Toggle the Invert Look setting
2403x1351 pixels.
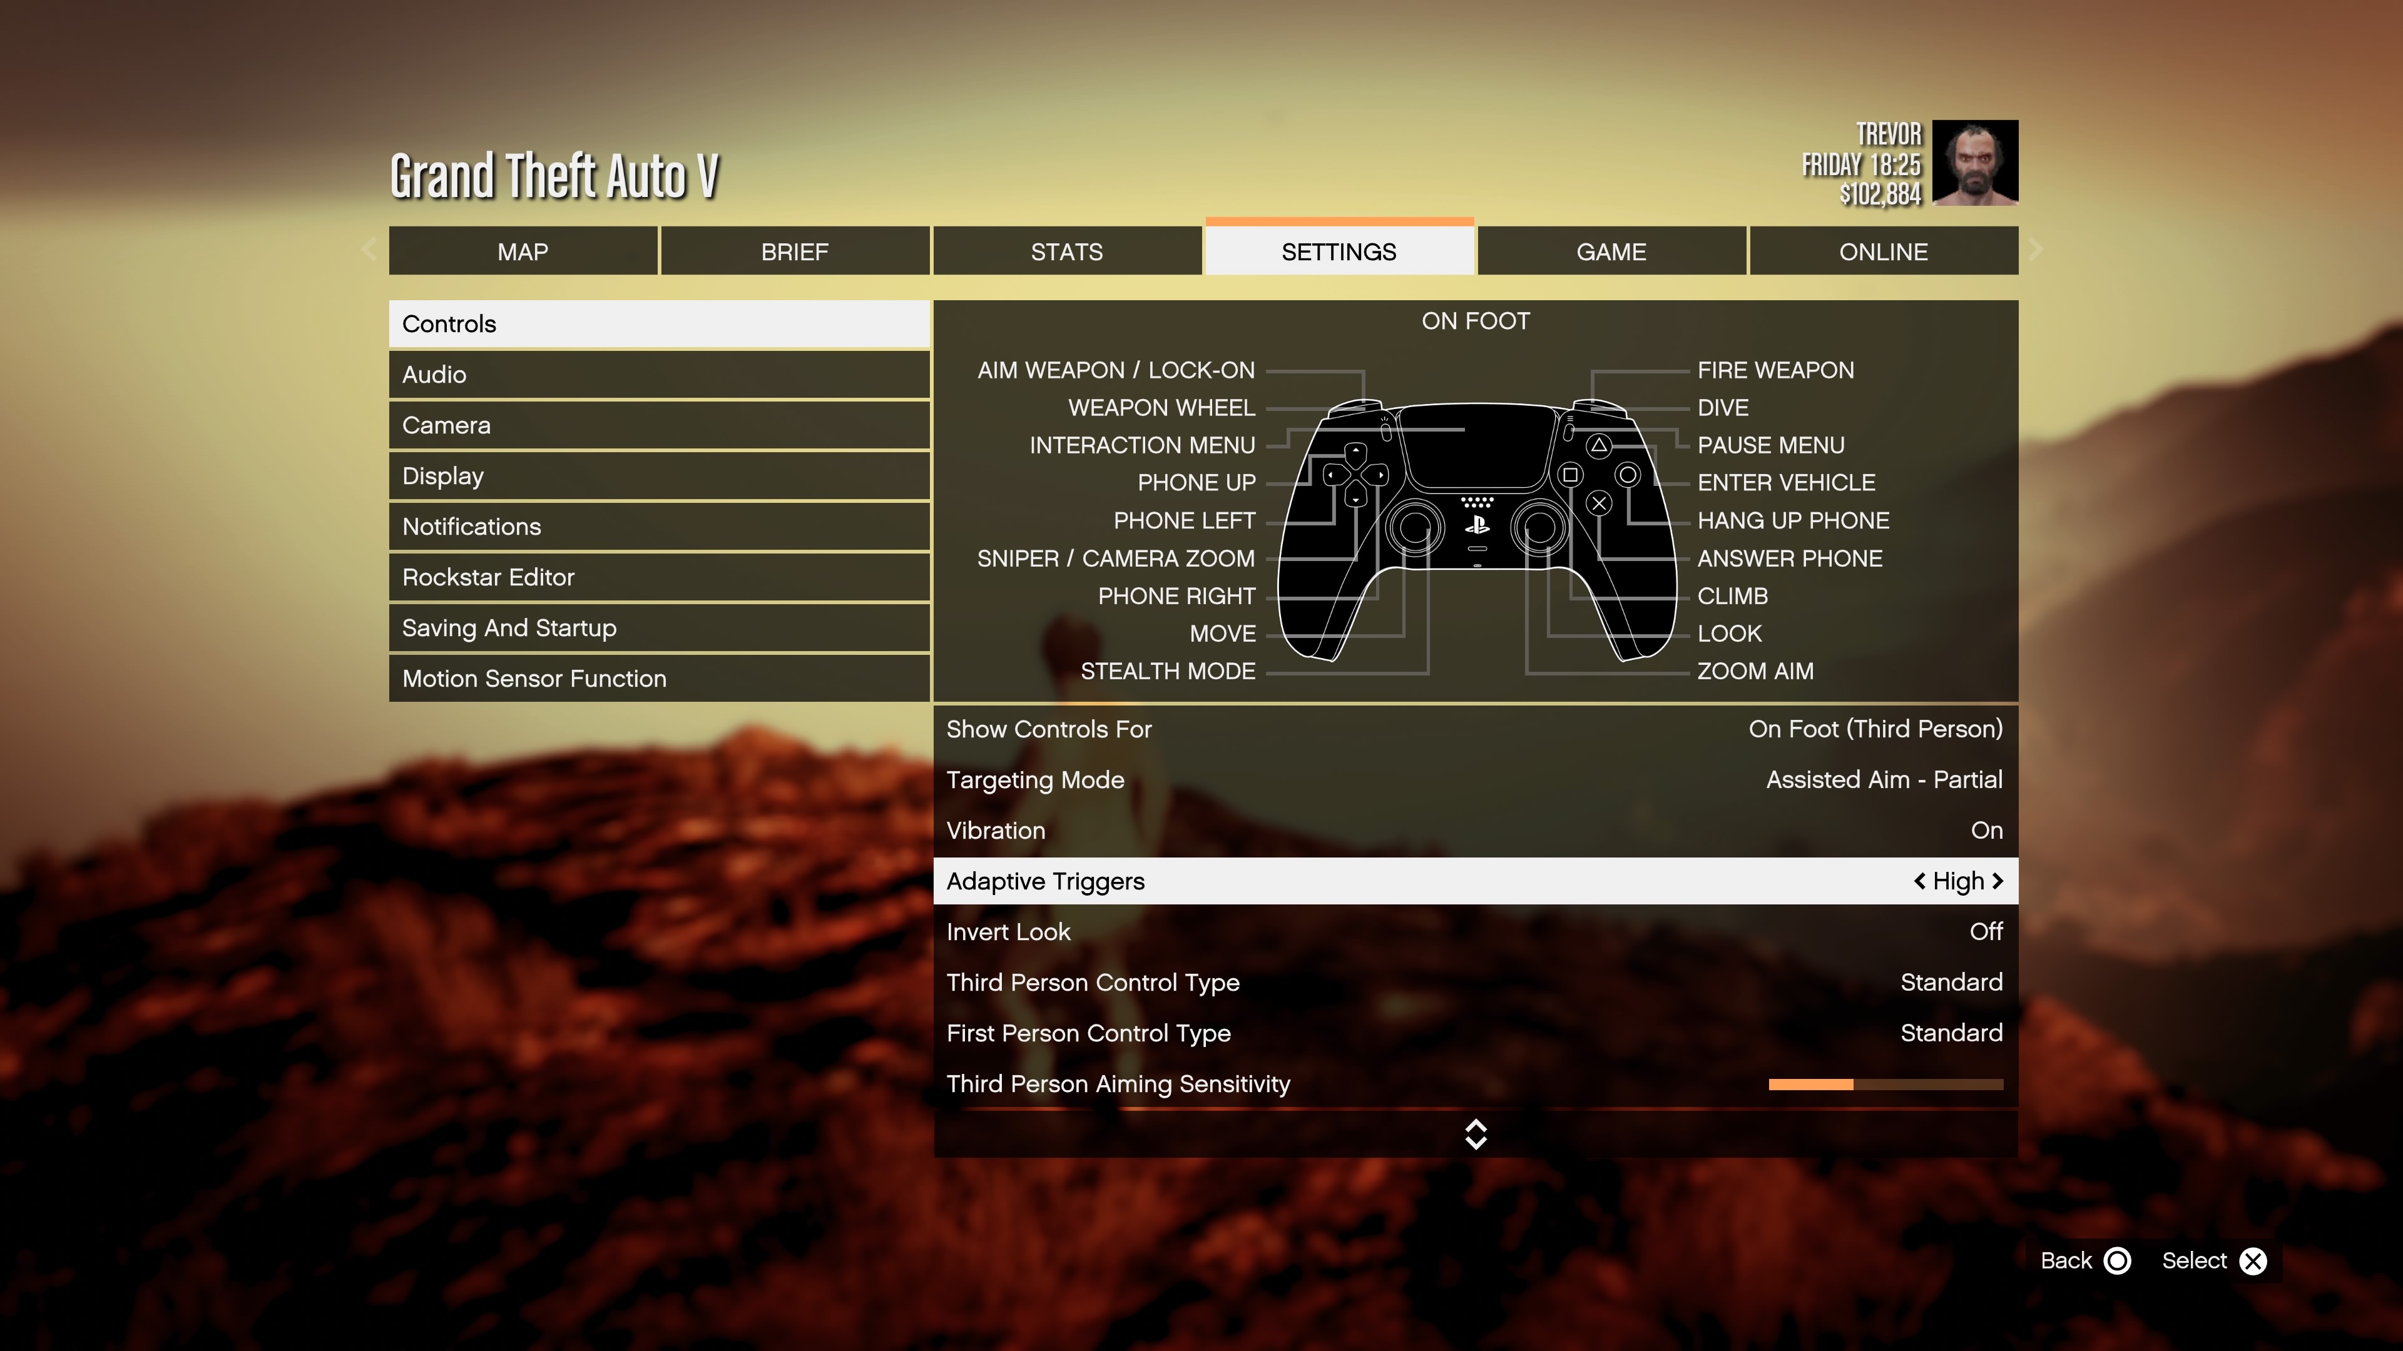1475,931
